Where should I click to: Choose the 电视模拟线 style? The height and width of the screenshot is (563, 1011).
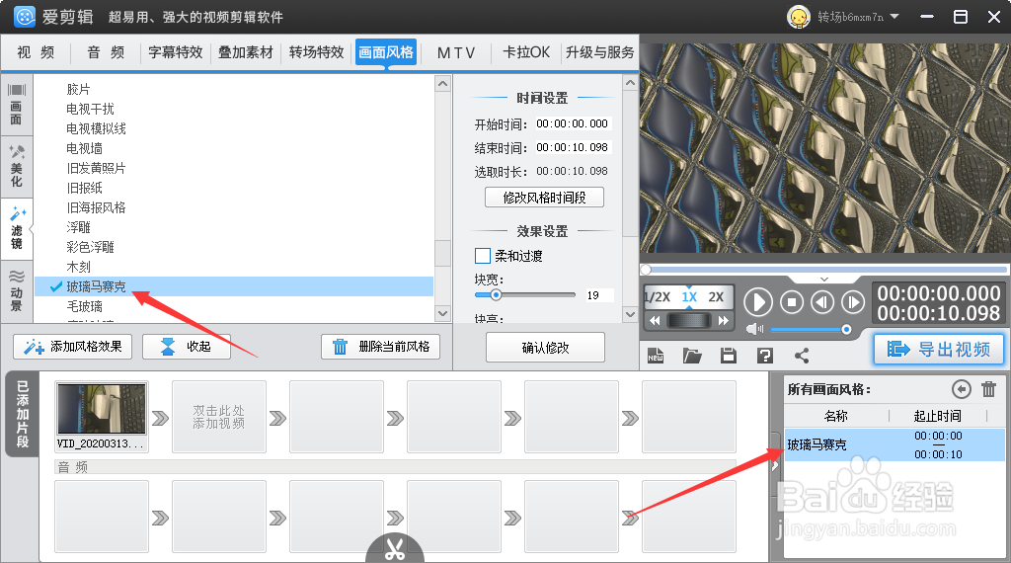click(96, 128)
